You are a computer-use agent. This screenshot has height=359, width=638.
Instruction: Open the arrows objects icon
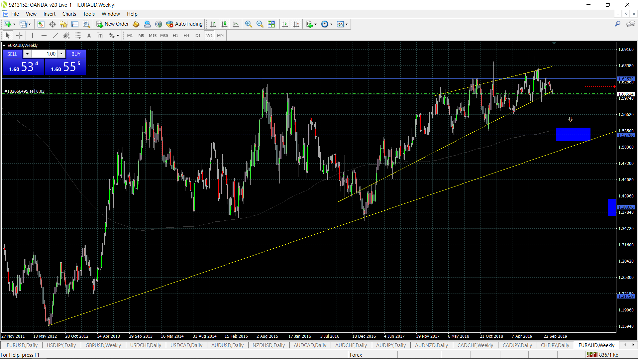pos(112,35)
